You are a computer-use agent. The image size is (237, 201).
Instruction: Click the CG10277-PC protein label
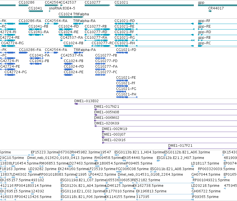(x=106, y=72)
